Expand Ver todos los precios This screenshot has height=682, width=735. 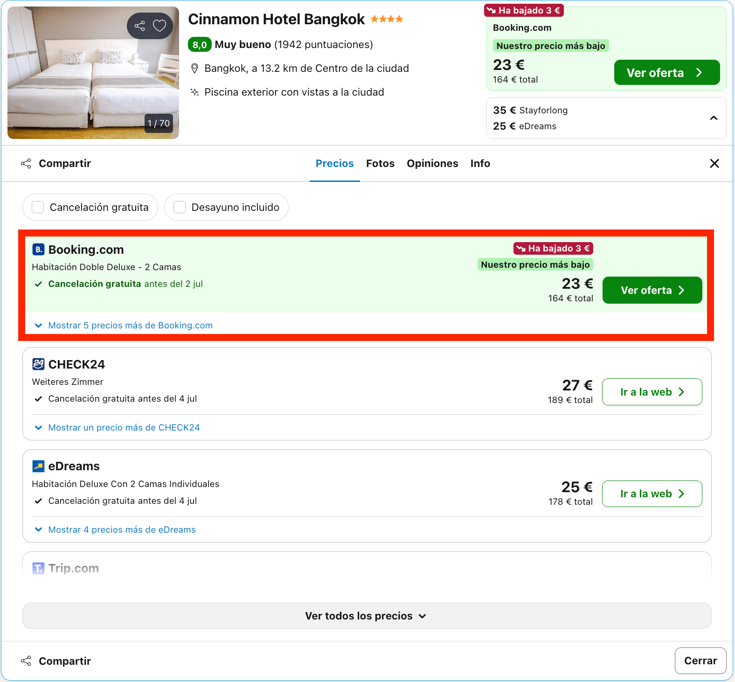click(367, 616)
